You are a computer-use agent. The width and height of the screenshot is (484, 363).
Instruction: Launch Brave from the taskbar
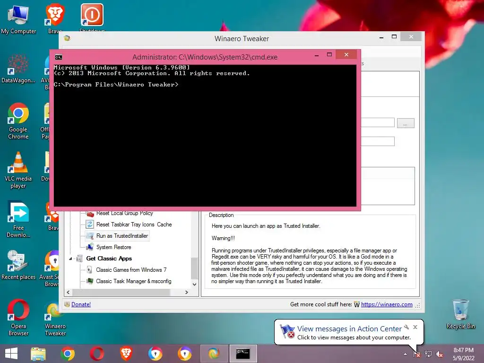[x=126, y=354]
